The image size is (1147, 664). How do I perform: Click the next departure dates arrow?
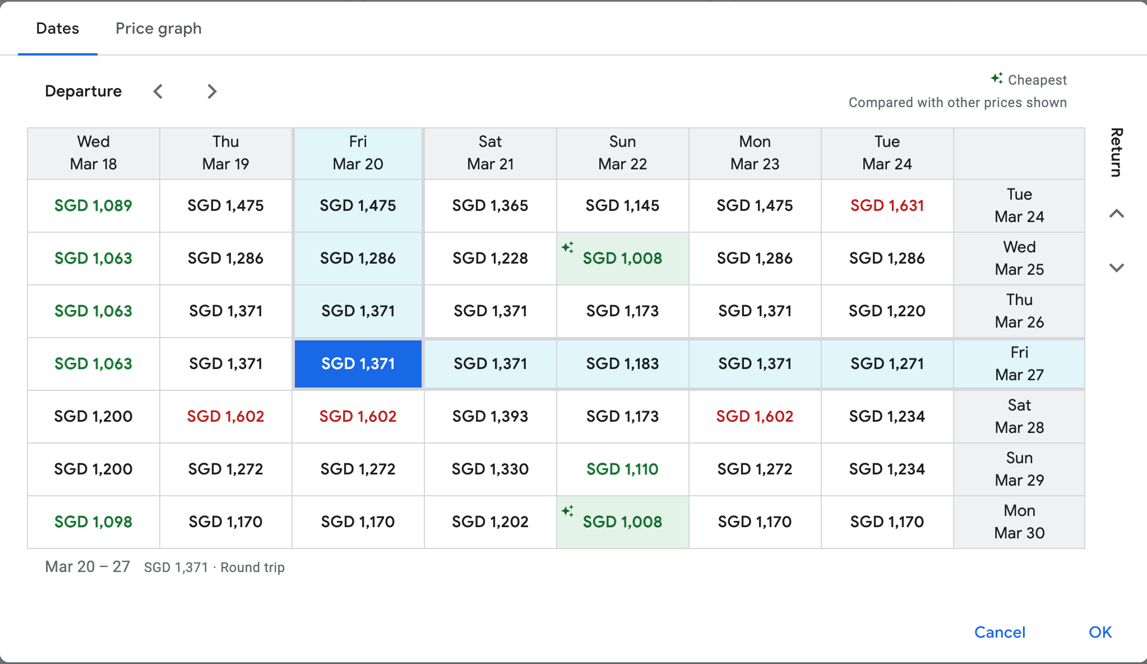[211, 91]
